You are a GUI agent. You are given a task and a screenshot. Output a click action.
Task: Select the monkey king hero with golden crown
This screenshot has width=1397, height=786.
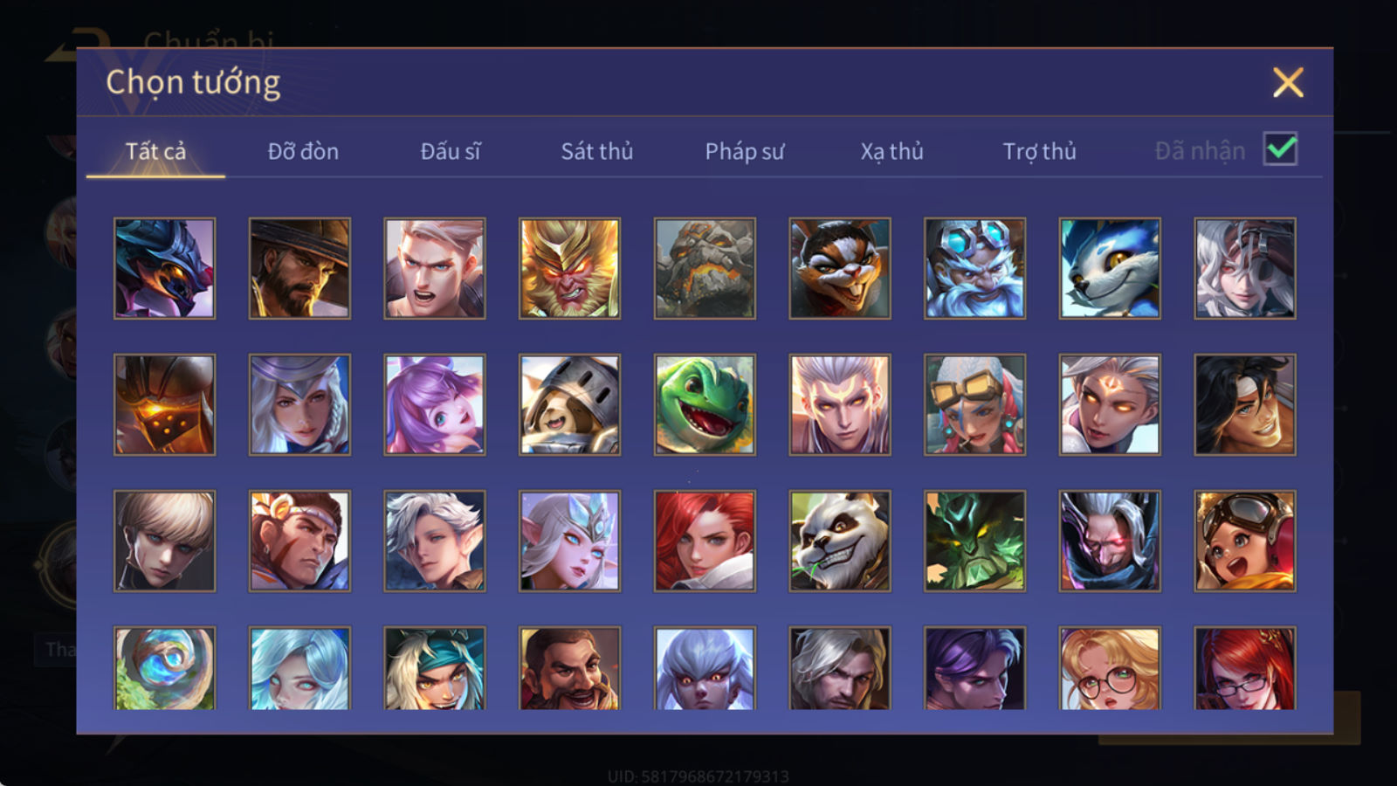point(569,268)
